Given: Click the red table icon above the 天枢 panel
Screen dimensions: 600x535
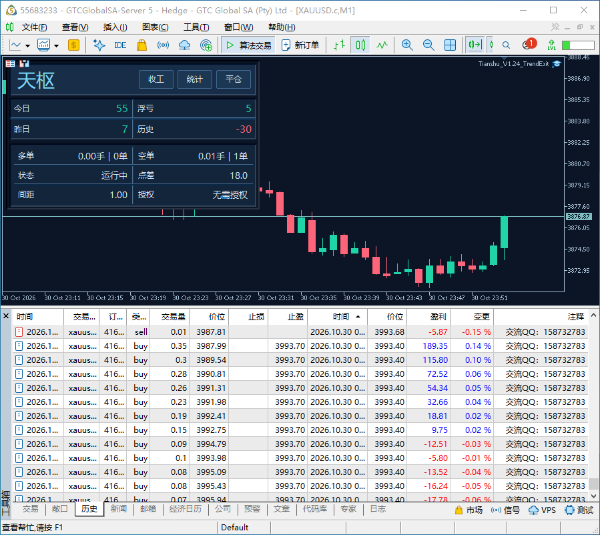Looking at the screenshot, I should [10, 63].
